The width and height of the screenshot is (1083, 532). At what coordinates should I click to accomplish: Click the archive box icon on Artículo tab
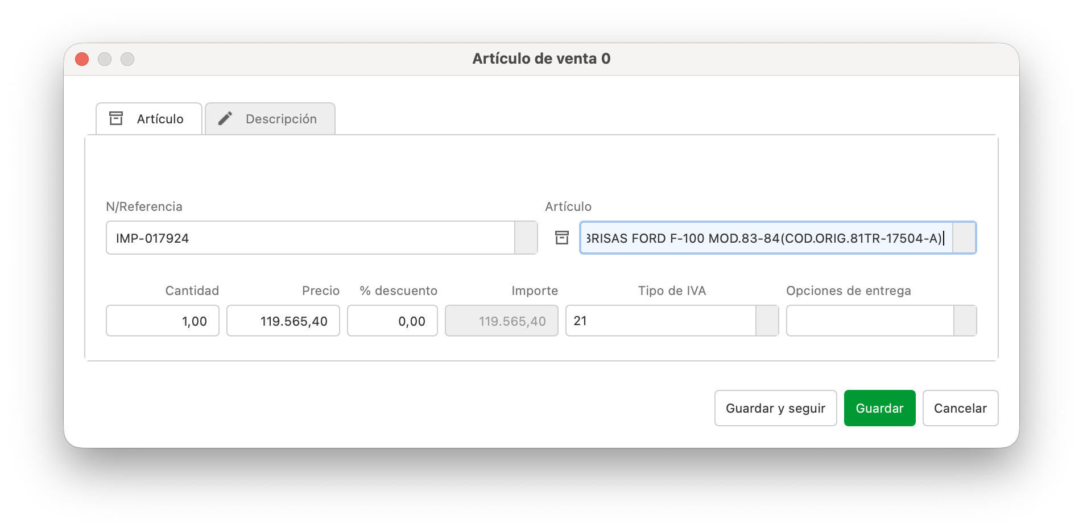[x=116, y=118]
